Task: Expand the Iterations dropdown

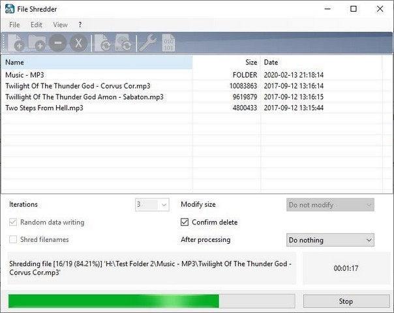Action: pyautogui.click(x=152, y=205)
